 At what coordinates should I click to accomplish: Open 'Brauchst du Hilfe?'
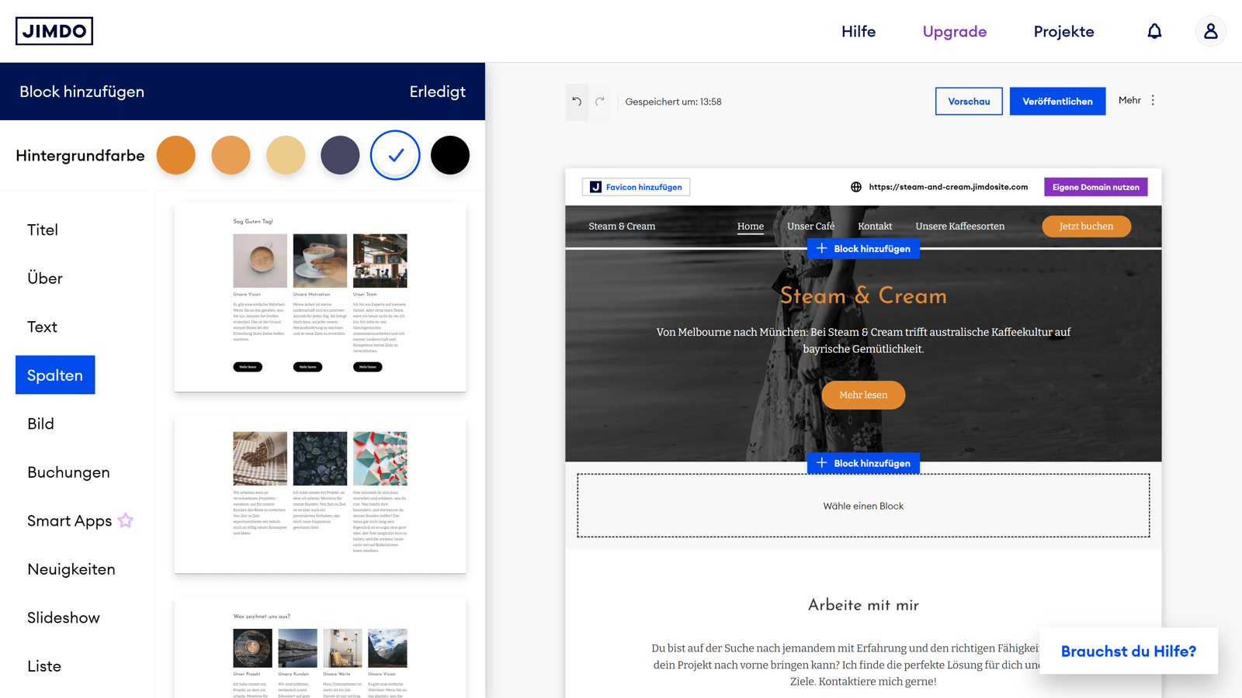pos(1128,651)
